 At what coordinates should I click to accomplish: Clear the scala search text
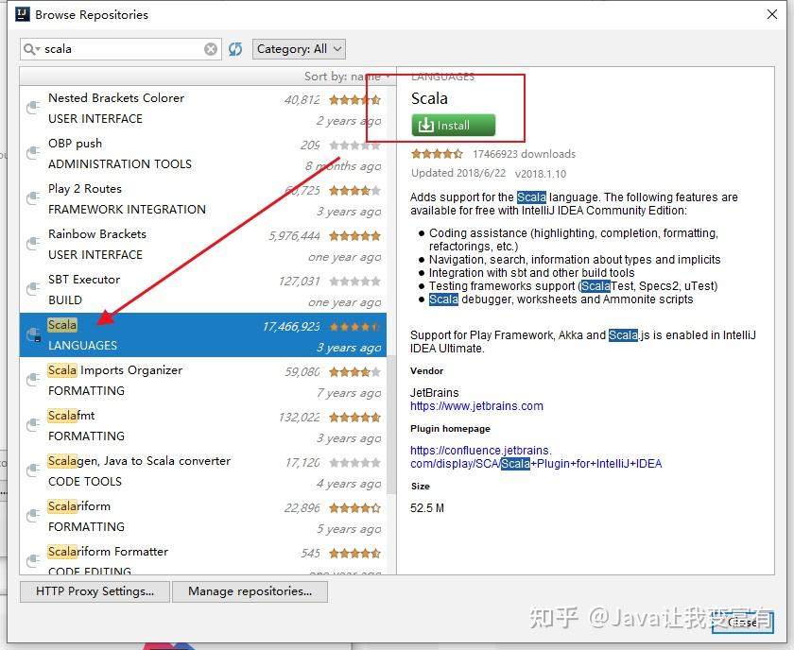click(211, 49)
